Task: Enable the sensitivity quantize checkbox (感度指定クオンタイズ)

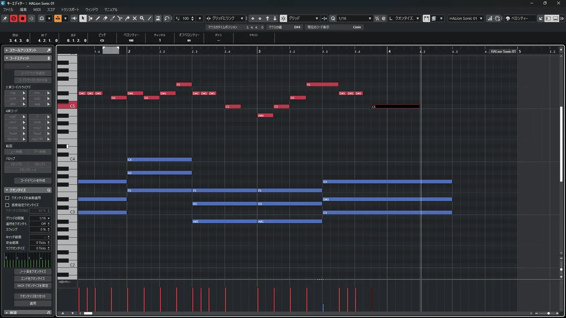Action: pyautogui.click(x=7, y=205)
